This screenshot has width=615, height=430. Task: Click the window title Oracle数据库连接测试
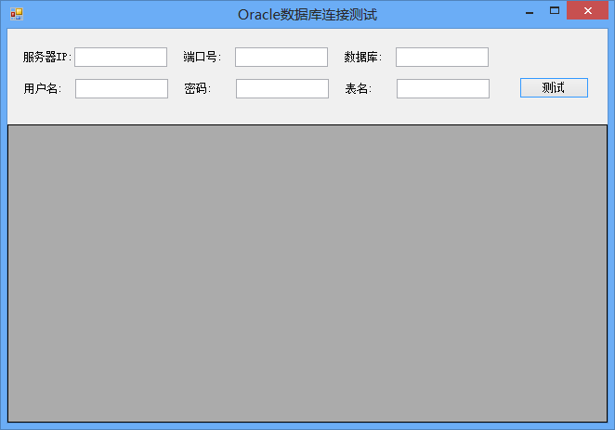click(x=307, y=15)
